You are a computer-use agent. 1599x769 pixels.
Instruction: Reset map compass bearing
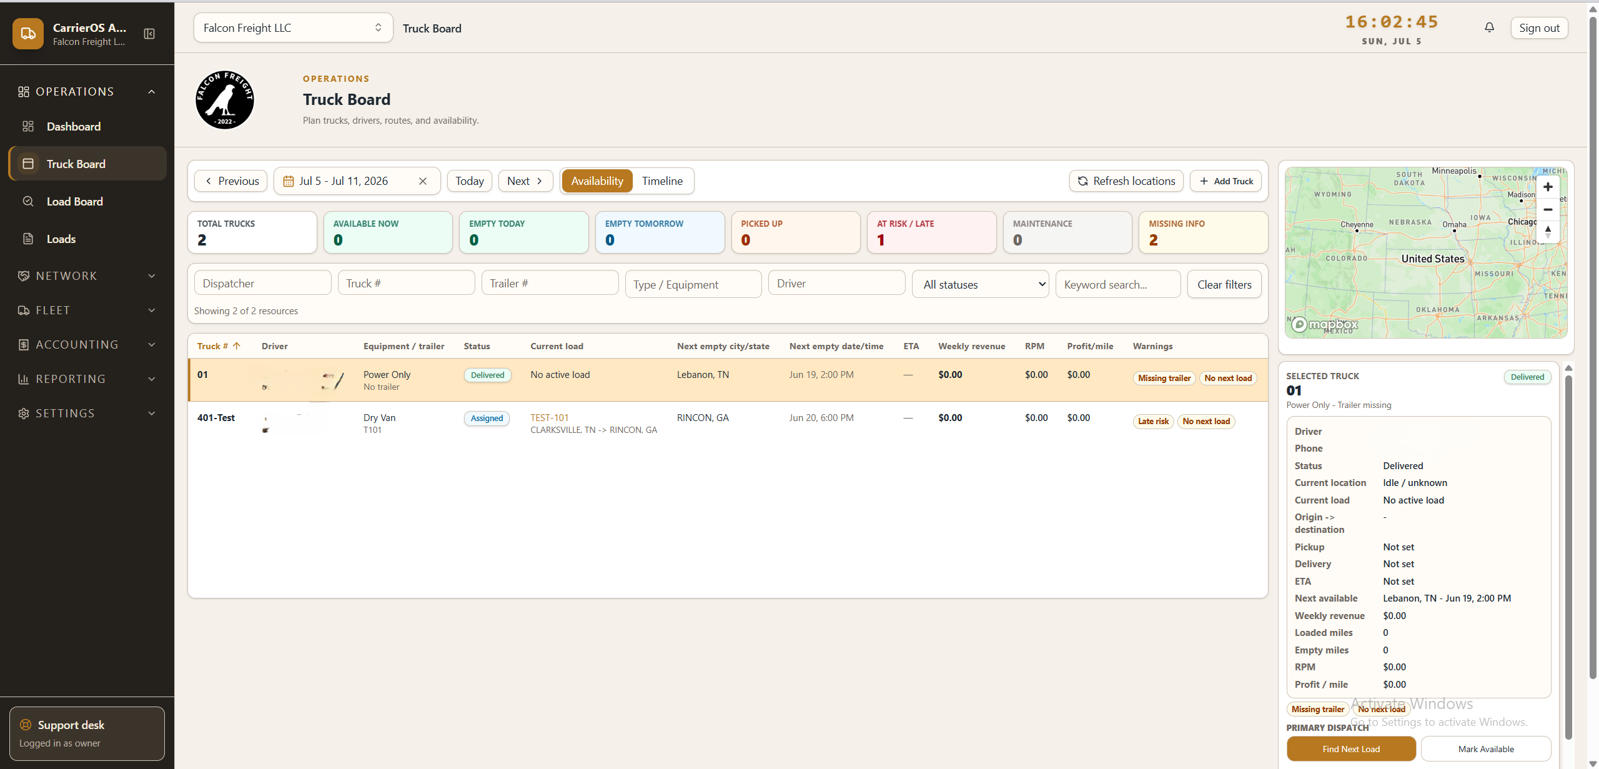pyautogui.click(x=1548, y=232)
